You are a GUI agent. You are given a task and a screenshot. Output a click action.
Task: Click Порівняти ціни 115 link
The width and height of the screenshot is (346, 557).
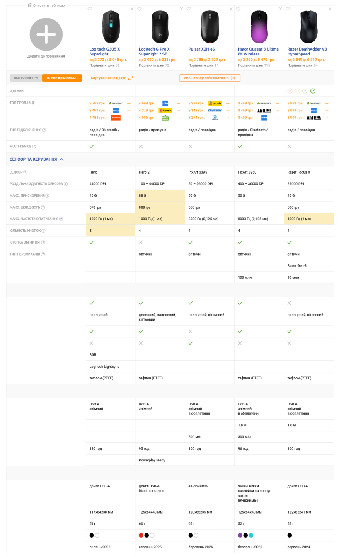click(254, 65)
